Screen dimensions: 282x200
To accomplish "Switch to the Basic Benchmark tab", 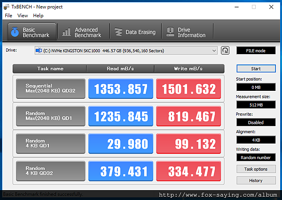I will pos(32,32).
